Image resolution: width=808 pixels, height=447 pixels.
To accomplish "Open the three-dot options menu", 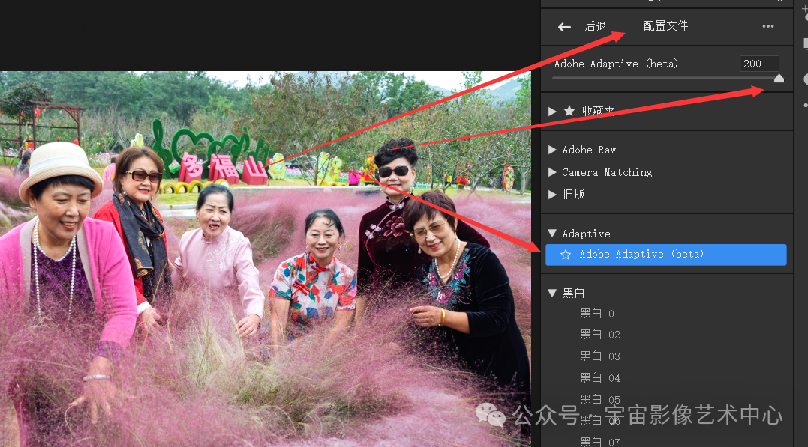I will 767,26.
